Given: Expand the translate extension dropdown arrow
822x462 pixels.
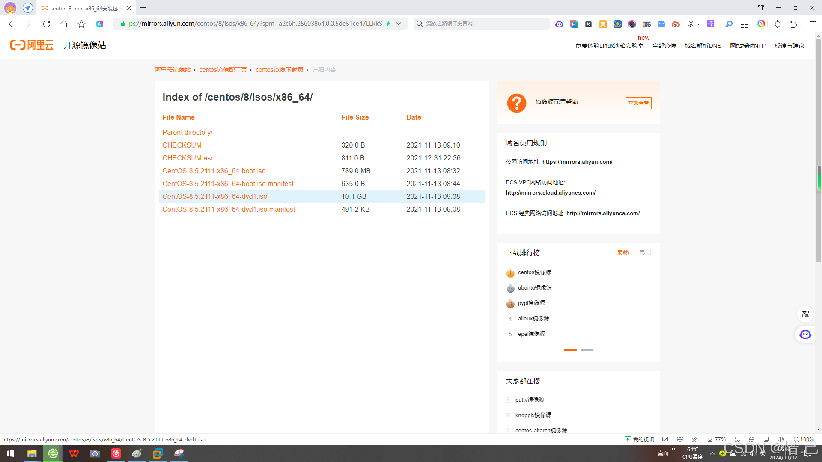Looking at the screenshot, I should (x=718, y=24).
